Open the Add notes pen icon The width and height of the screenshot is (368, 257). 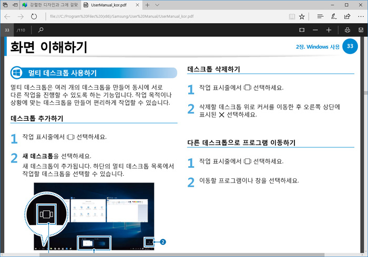pos(334,16)
